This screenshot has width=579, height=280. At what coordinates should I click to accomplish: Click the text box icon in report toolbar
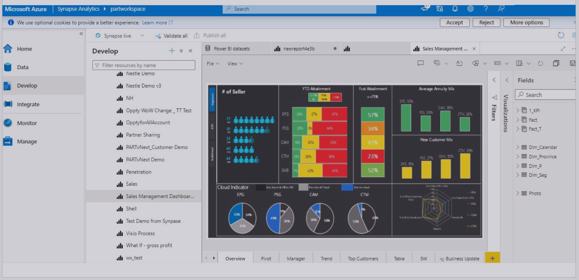(459, 63)
